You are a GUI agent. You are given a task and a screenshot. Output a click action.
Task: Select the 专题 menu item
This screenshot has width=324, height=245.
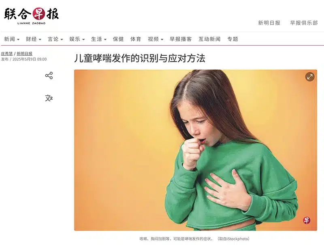pos(232,39)
